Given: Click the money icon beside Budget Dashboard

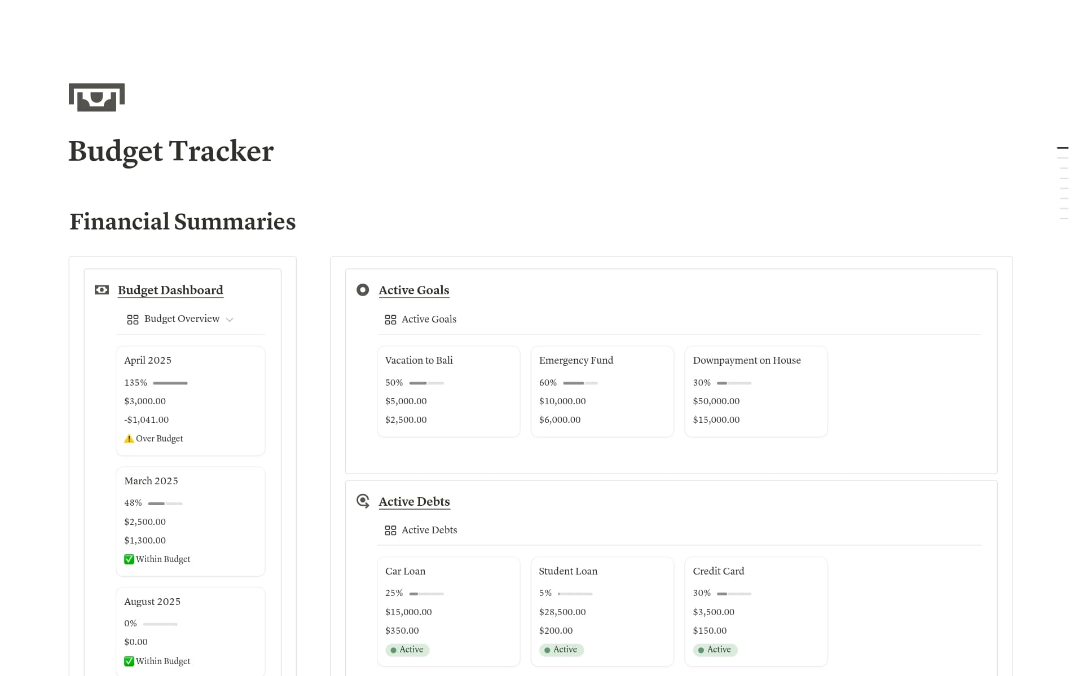Looking at the screenshot, I should click(x=102, y=289).
